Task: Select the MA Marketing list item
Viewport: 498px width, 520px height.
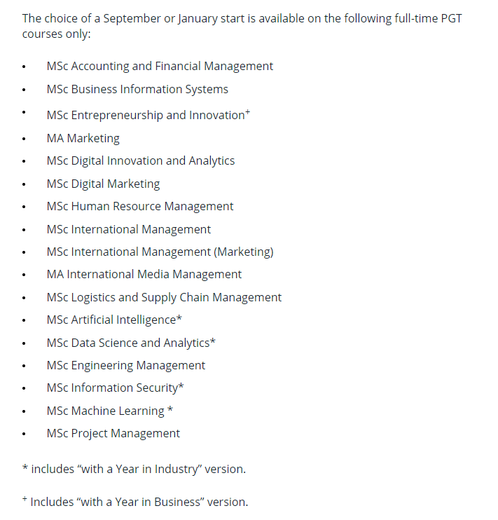Action: [x=83, y=138]
